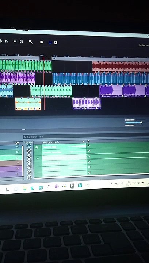Click the video view toolbar icon
Screen dimensions: 149x263
(x=15, y=41)
